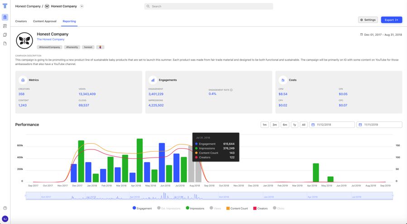The height and width of the screenshot is (224, 407).
Task: Open the document page sidebar icon
Action: click(x=5, y=43)
